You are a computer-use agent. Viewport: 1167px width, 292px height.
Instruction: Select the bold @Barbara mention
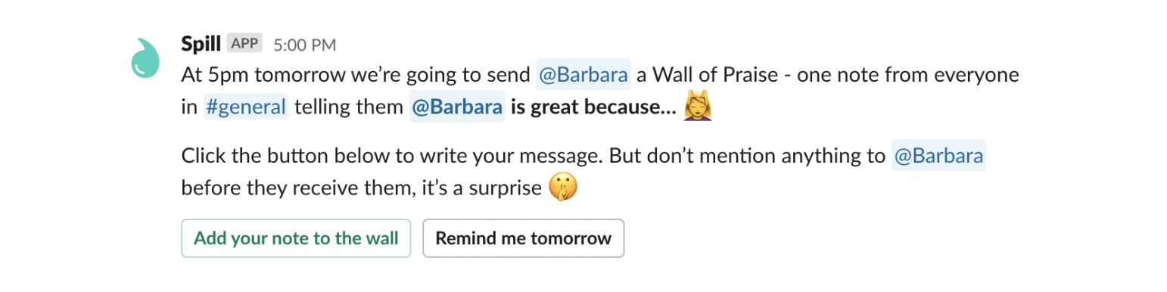point(457,107)
